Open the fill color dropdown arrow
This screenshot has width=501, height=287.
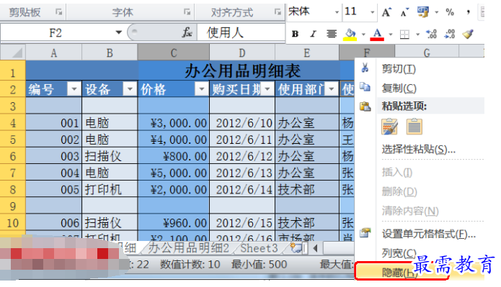[363, 34]
